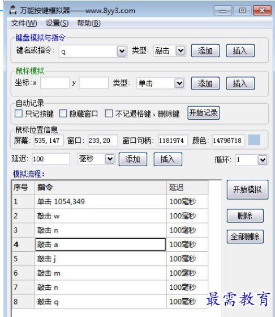Click the 延迟 column header
Image resolution: width=275 pixels, height=317 pixels.
187,187
